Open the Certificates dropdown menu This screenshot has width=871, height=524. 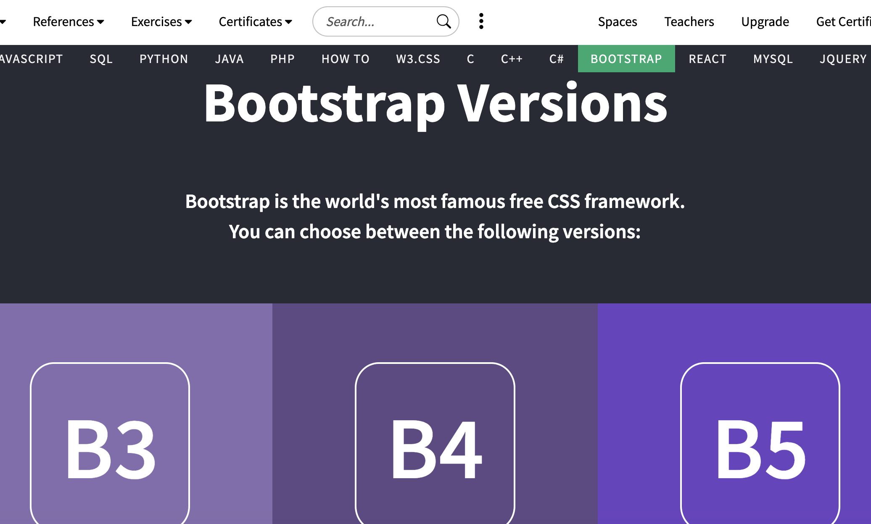point(255,21)
